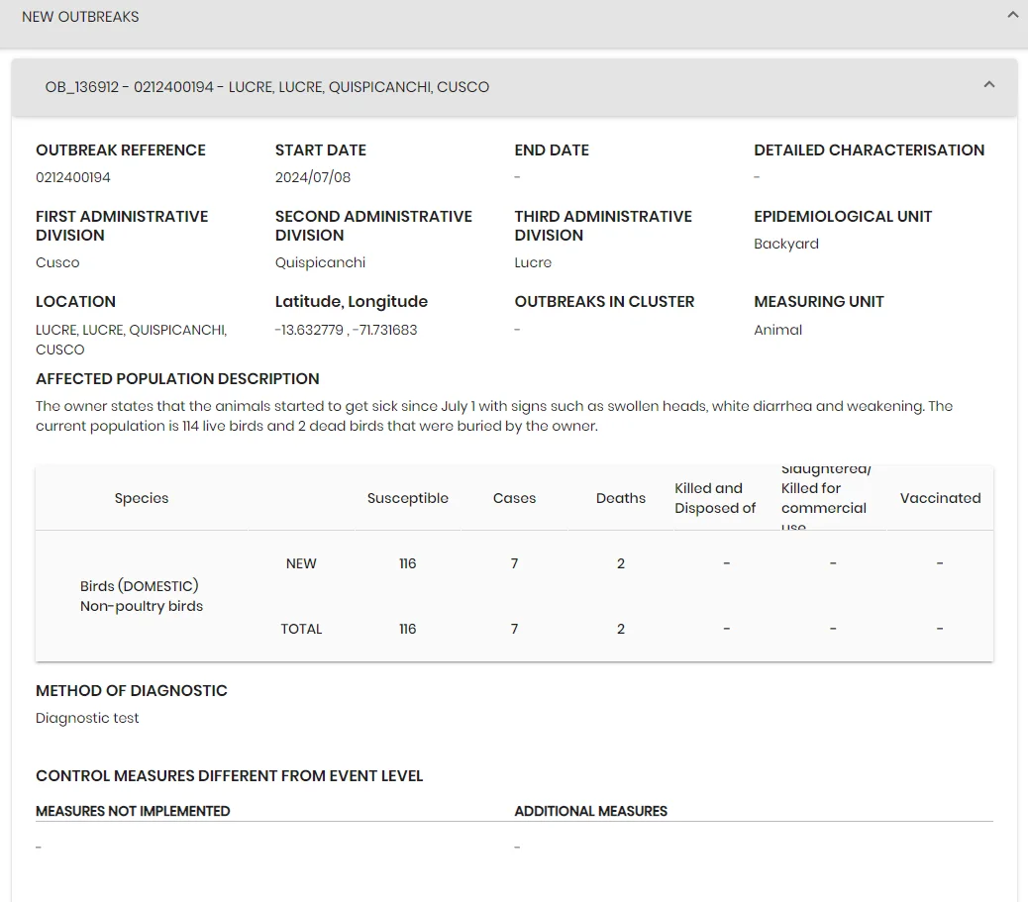1028x902 pixels.
Task: Collapse the New Outbreaks section chevron
Action: [x=1012, y=15]
